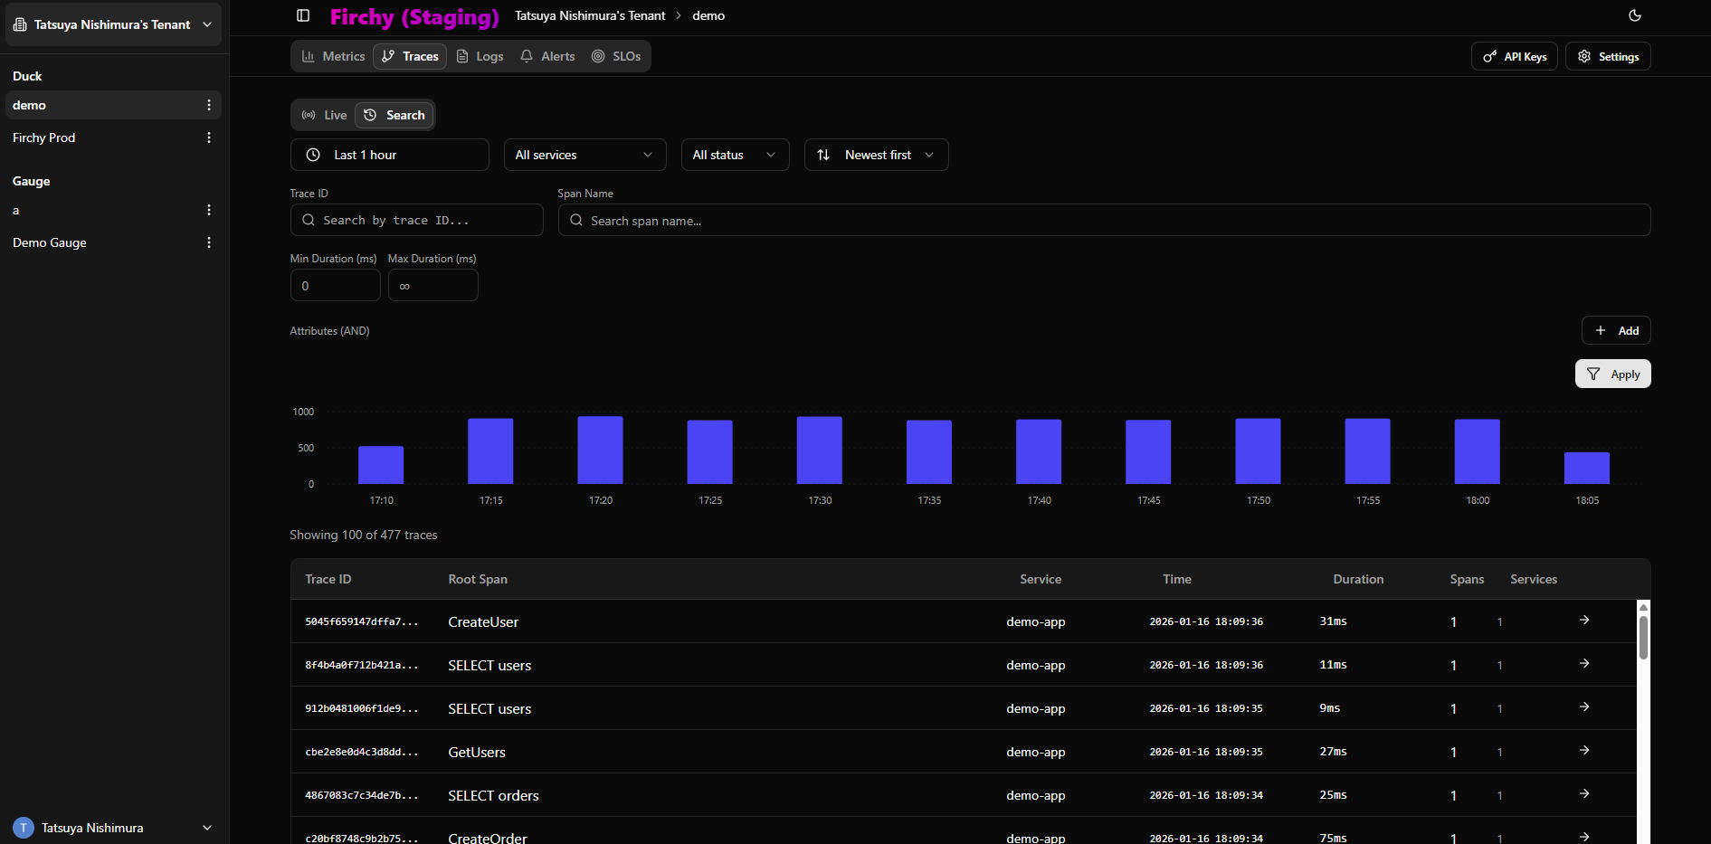This screenshot has height=844, width=1711.
Task: Open the All services dropdown
Action: click(x=585, y=155)
